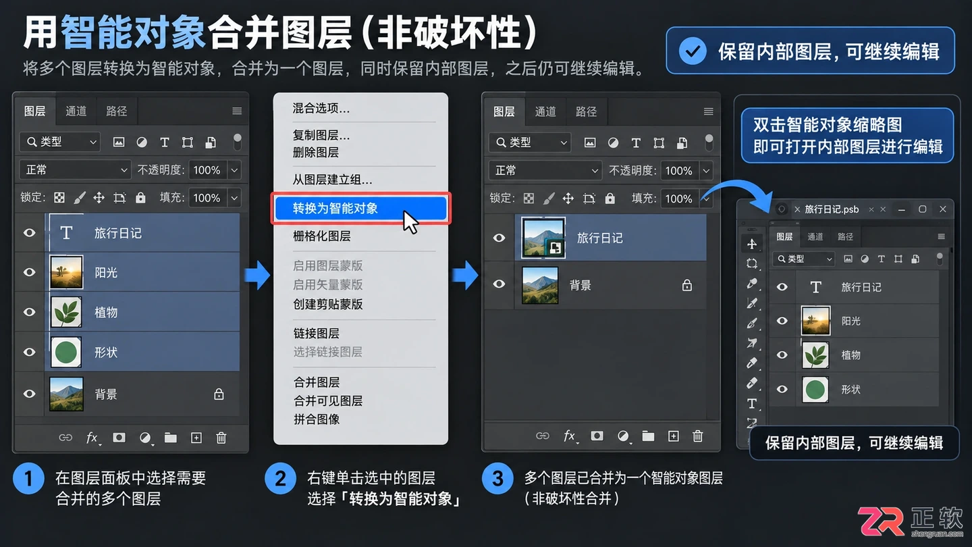Select 阳光 layer thumbnail in step 1 panel
This screenshot has width=972, height=547.
66,272
